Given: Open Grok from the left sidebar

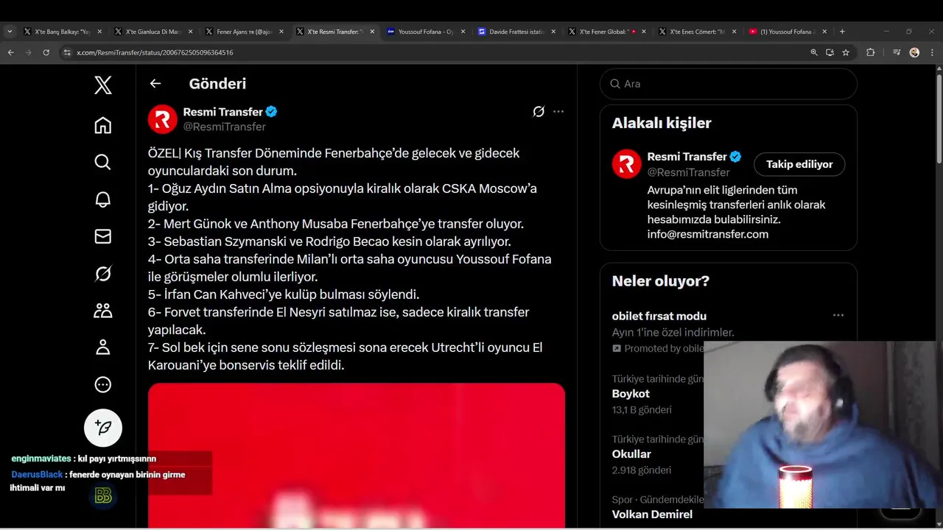Looking at the screenshot, I should 103,274.
